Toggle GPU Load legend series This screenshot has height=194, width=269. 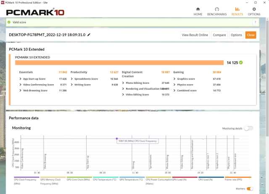(x=185, y=179)
